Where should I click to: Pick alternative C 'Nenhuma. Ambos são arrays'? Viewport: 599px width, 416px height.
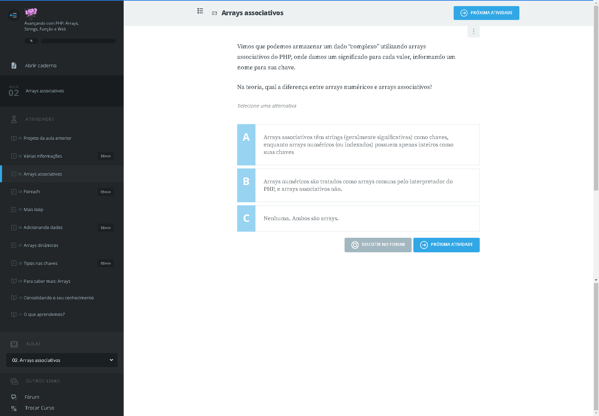pos(358,218)
